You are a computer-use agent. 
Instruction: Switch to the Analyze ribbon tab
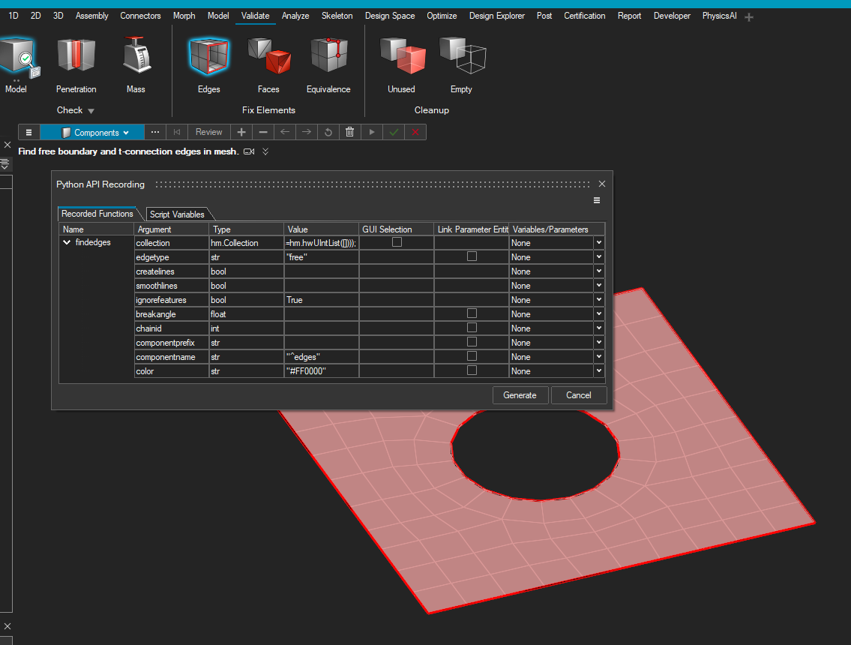pyautogui.click(x=295, y=16)
